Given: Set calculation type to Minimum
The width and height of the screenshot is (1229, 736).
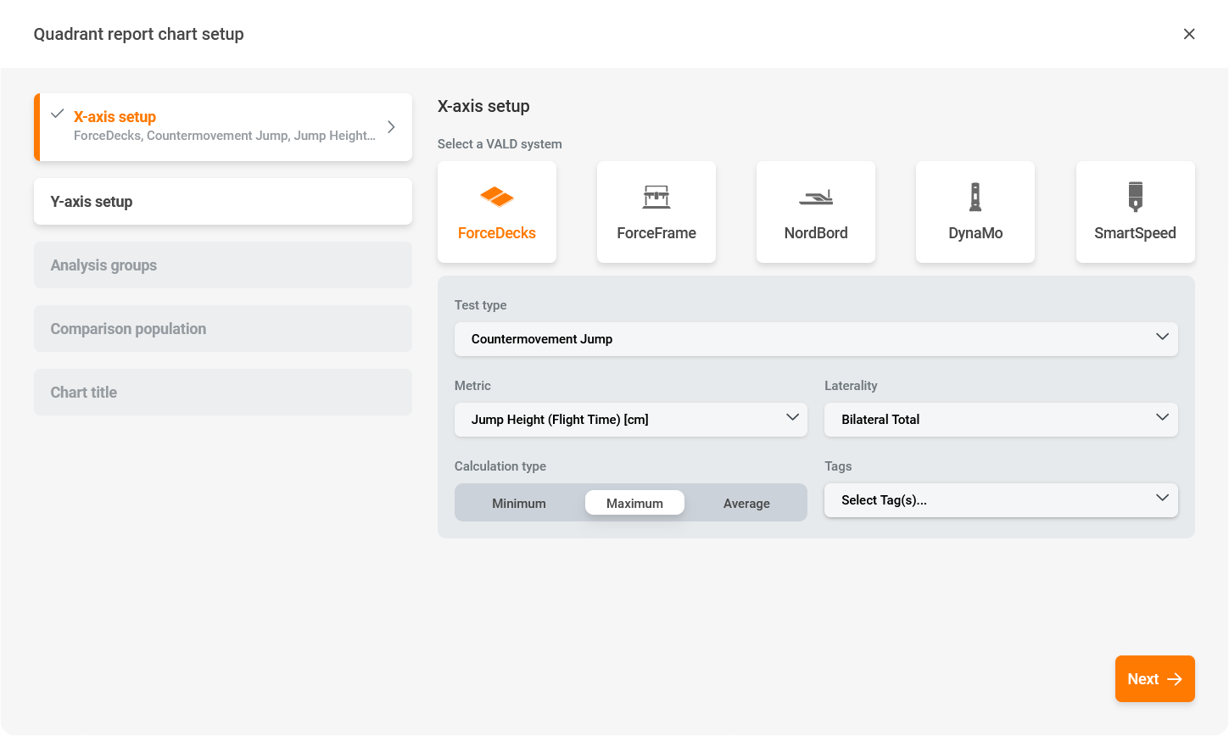Looking at the screenshot, I should coord(519,503).
